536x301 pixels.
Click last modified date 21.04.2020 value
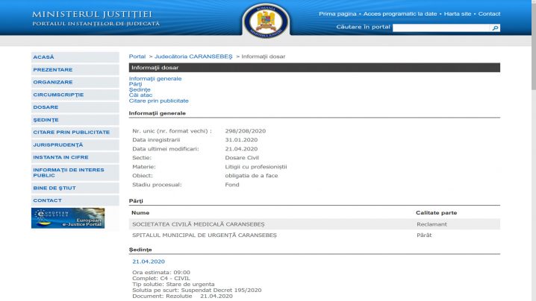(241, 149)
